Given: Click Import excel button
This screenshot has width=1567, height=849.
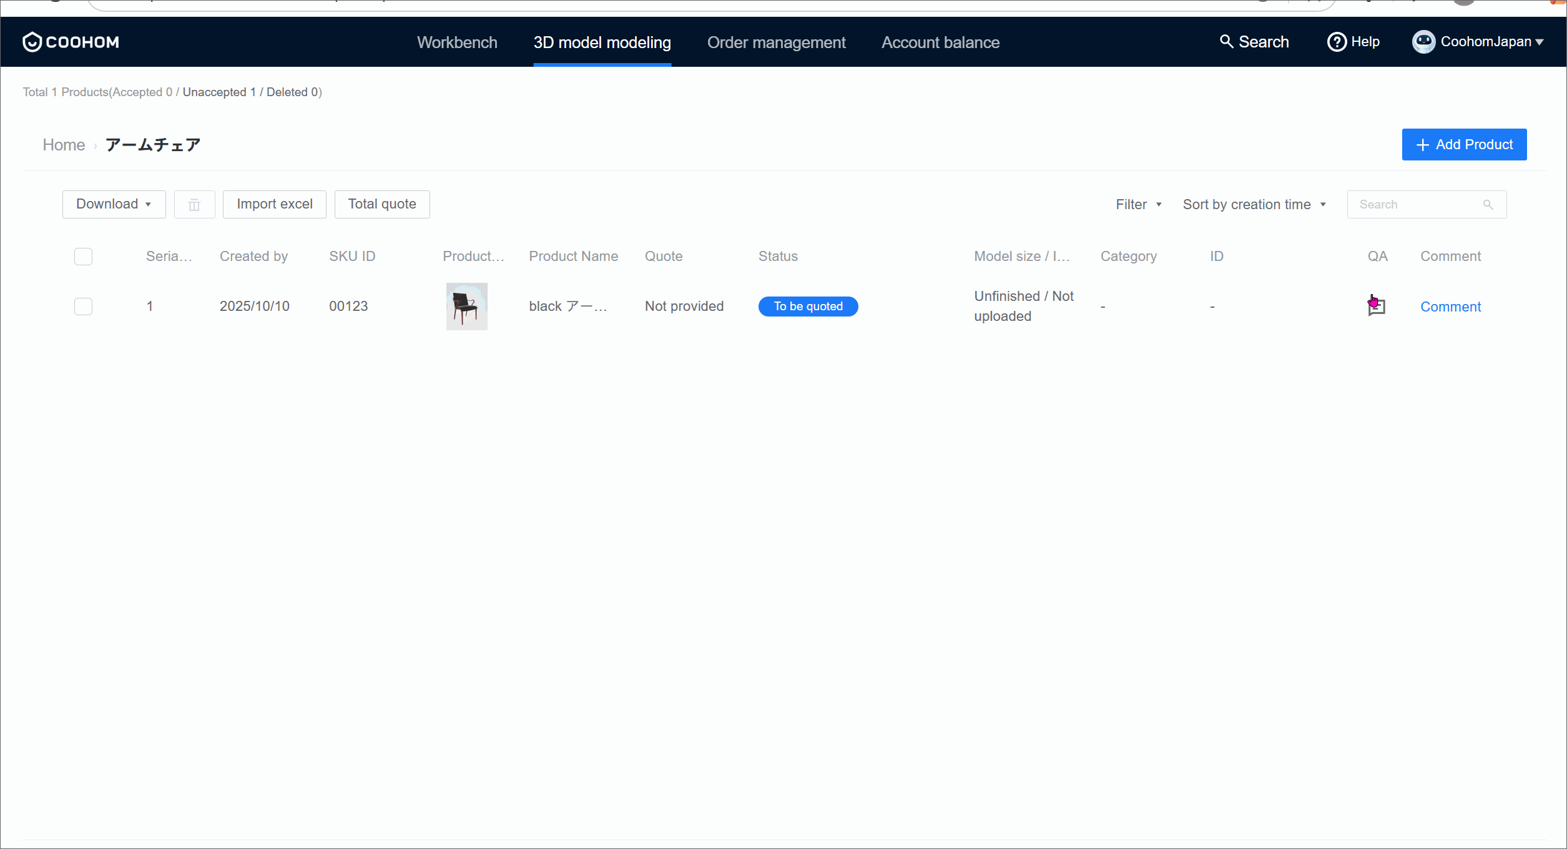Looking at the screenshot, I should click(275, 204).
